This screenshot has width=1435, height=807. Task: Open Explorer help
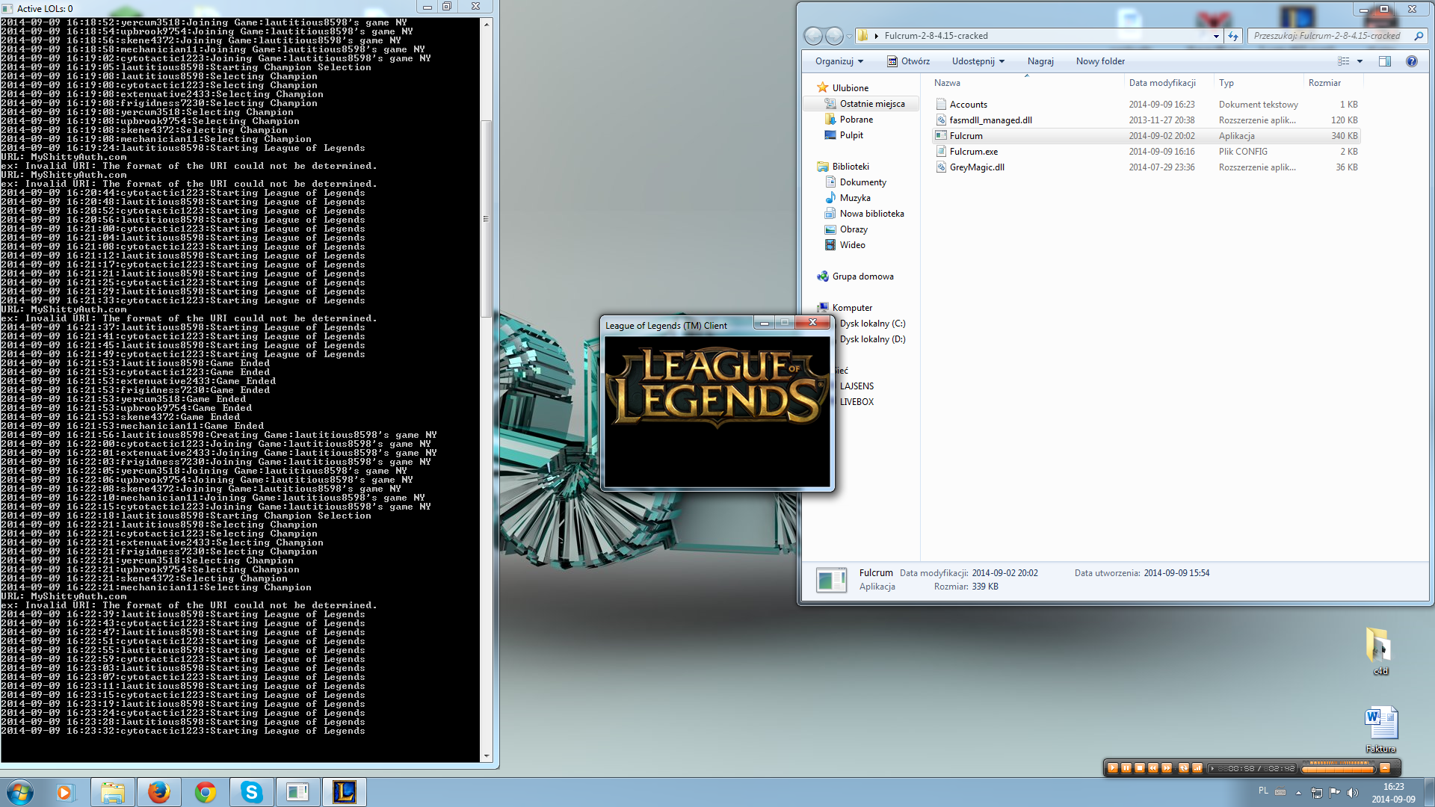point(1412,61)
